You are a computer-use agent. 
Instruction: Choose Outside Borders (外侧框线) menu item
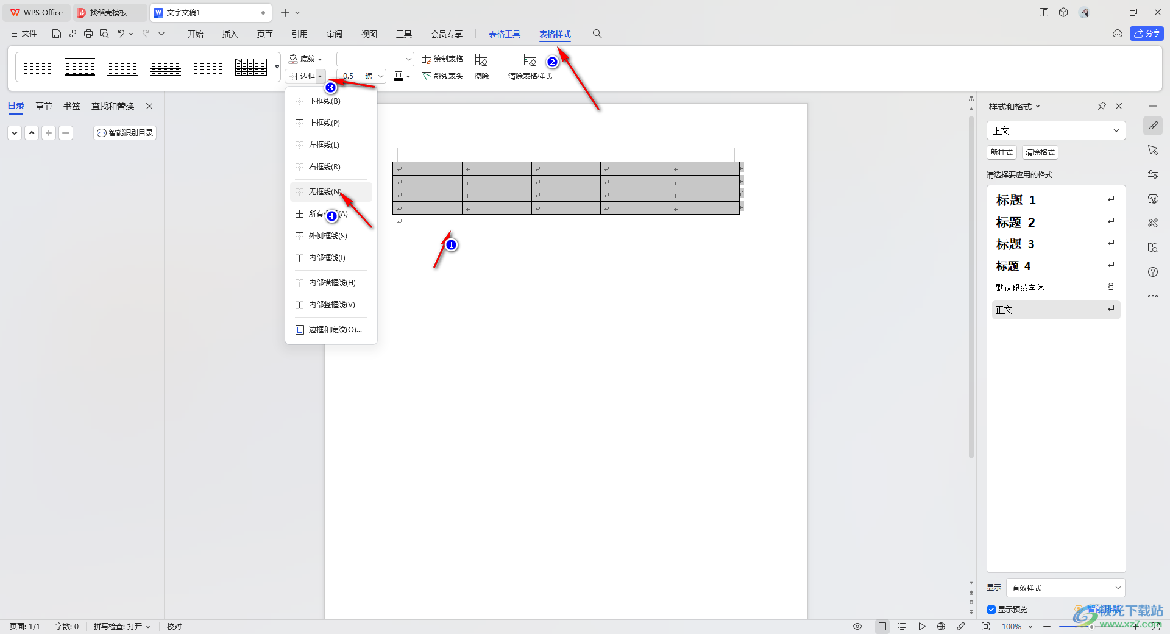(331, 236)
